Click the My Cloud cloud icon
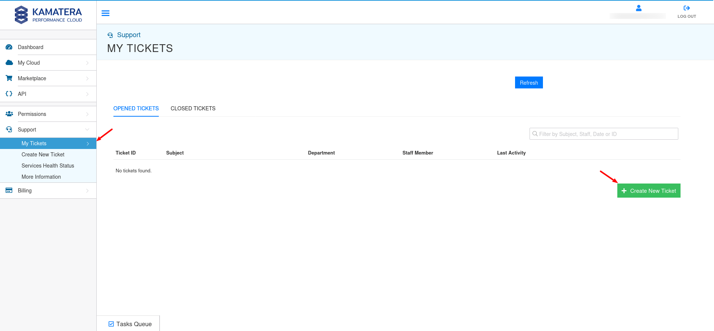Viewport: 714px width, 331px height. 9,63
